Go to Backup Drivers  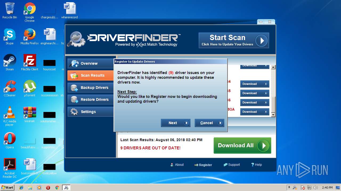pos(91,88)
